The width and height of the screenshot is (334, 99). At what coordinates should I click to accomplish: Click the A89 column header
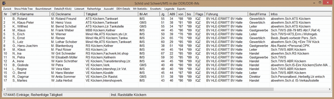(173, 14)
